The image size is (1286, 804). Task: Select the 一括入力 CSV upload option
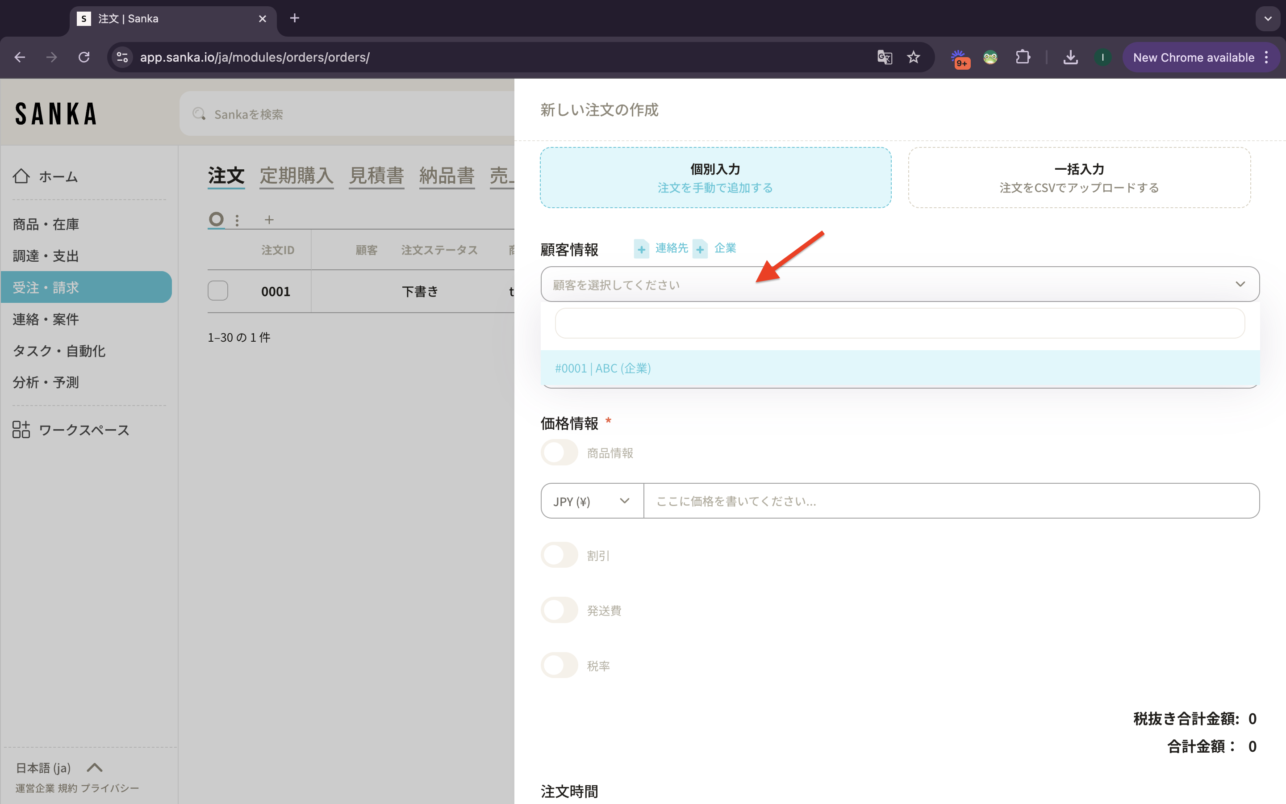[1079, 178]
